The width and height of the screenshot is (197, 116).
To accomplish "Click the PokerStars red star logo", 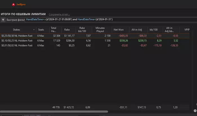I will 13,5.
